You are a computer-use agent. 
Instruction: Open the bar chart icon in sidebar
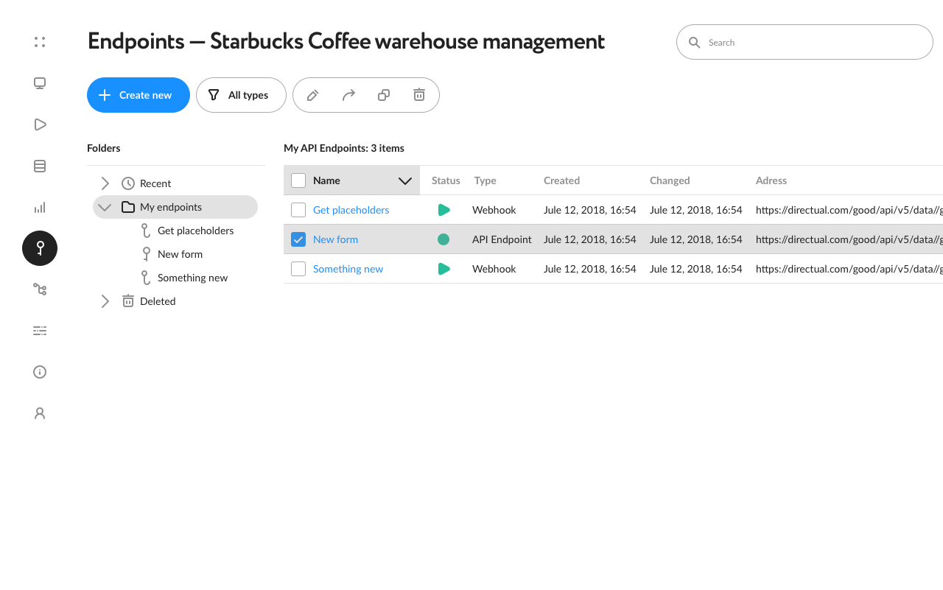pos(40,207)
